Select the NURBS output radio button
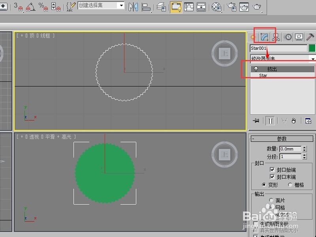The image size is (316, 237). [271, 215]
